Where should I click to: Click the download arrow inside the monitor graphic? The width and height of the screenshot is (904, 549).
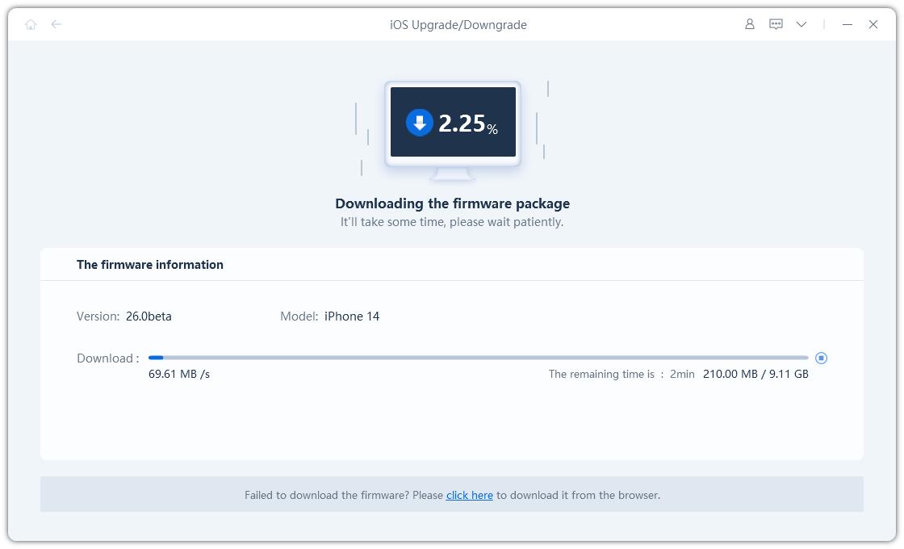pyautogui.click(x=418, y=122)
